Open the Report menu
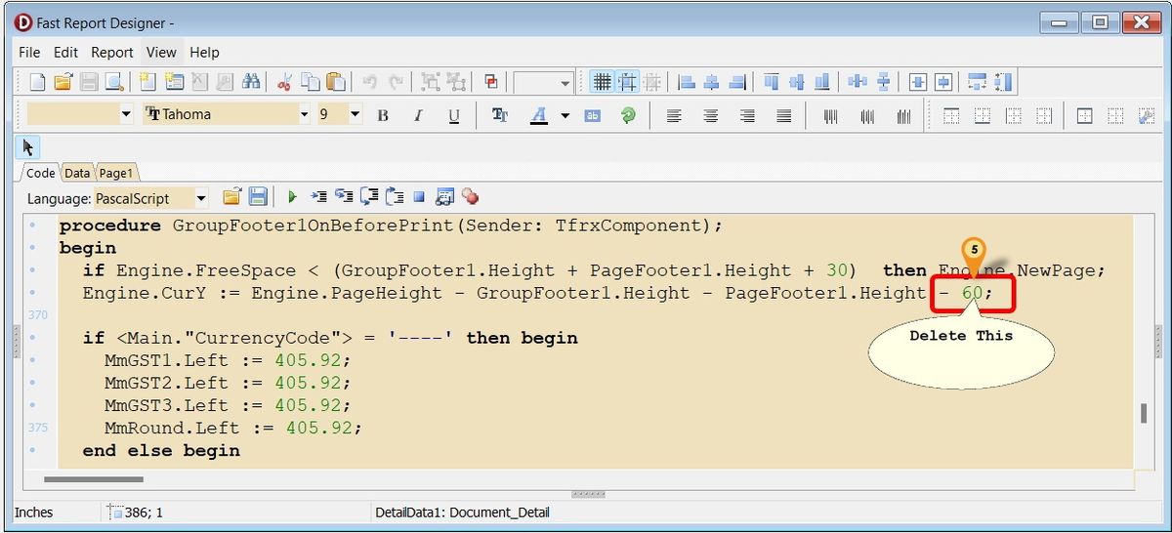 [112, 52]
